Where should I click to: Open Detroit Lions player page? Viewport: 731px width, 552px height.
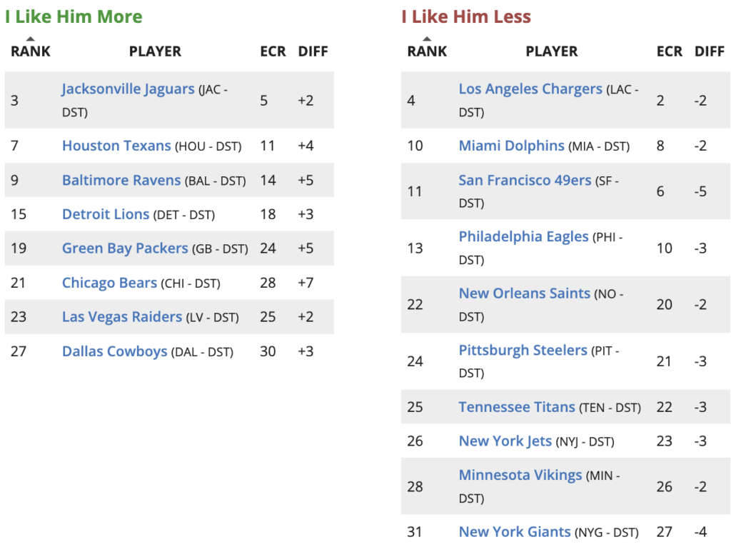click(106, 214)
